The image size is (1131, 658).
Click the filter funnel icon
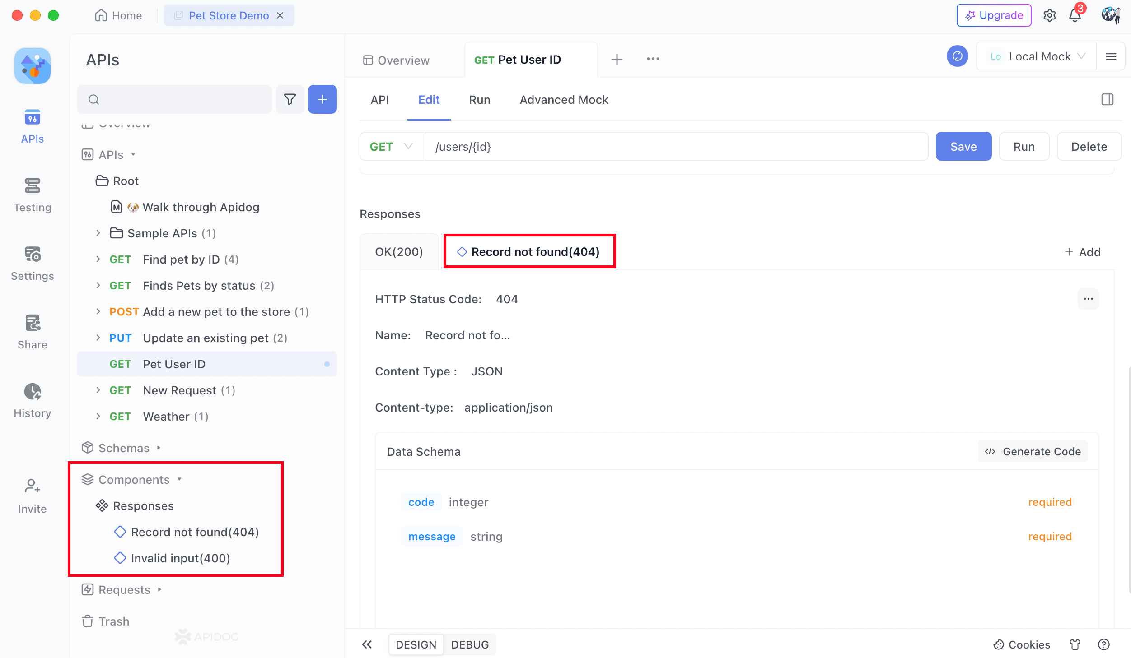click(290, 99)
